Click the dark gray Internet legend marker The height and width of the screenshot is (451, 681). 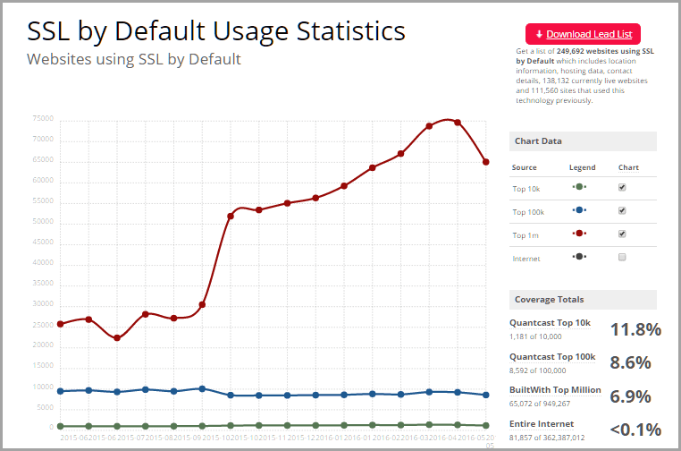579,257
